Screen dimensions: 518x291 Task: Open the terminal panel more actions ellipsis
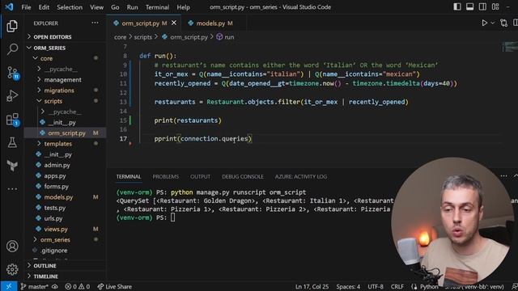(x=503, y=176)
